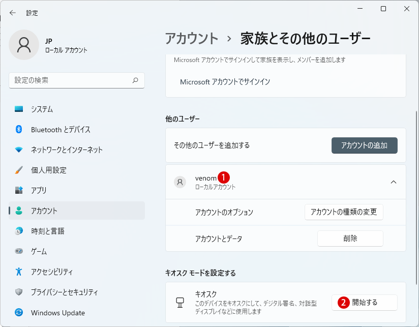
Task: Open アクセシビリティ settings
Action: click(77, 272)
